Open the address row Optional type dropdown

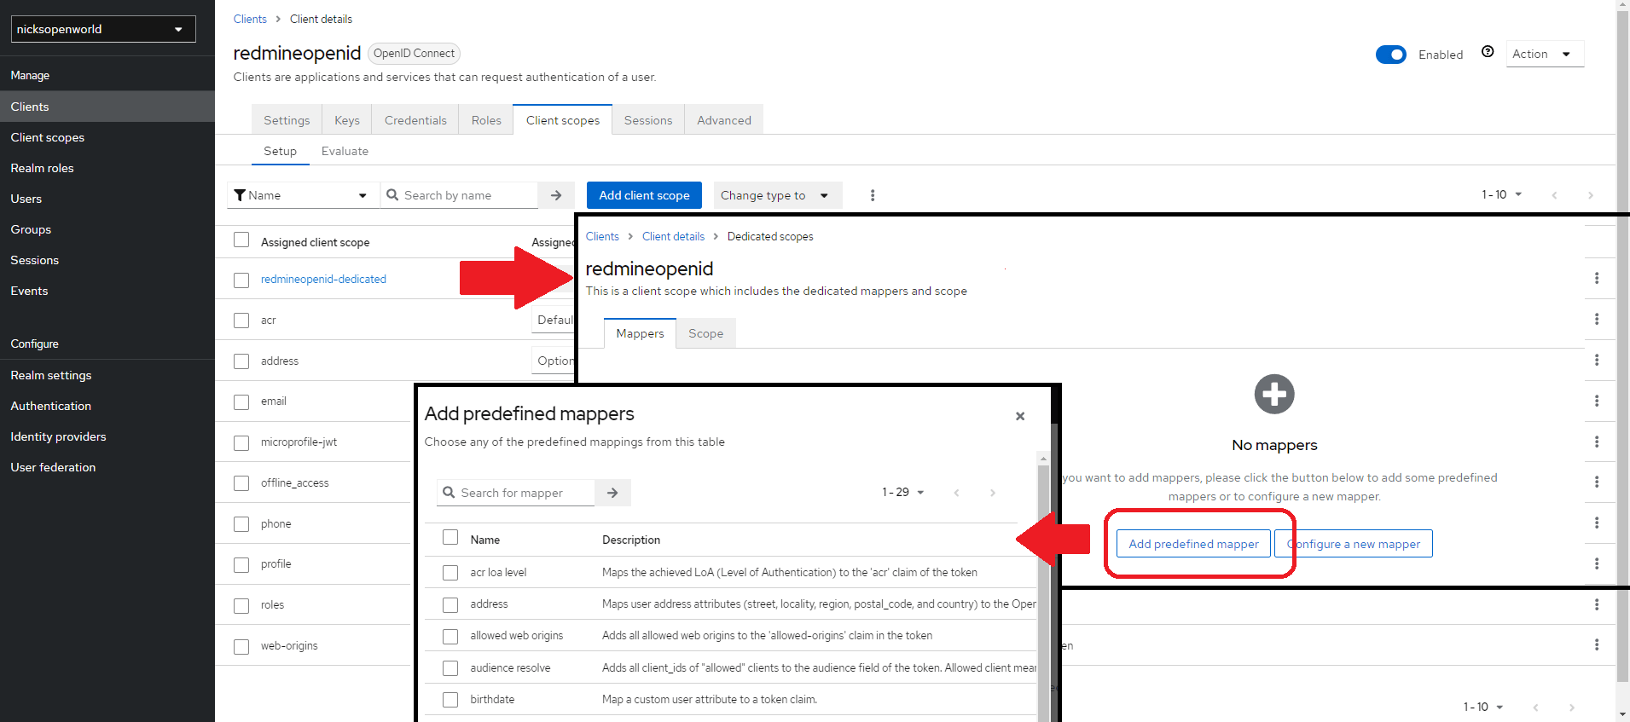tap(554, 361)
